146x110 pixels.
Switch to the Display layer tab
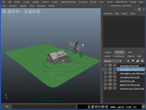108,52
